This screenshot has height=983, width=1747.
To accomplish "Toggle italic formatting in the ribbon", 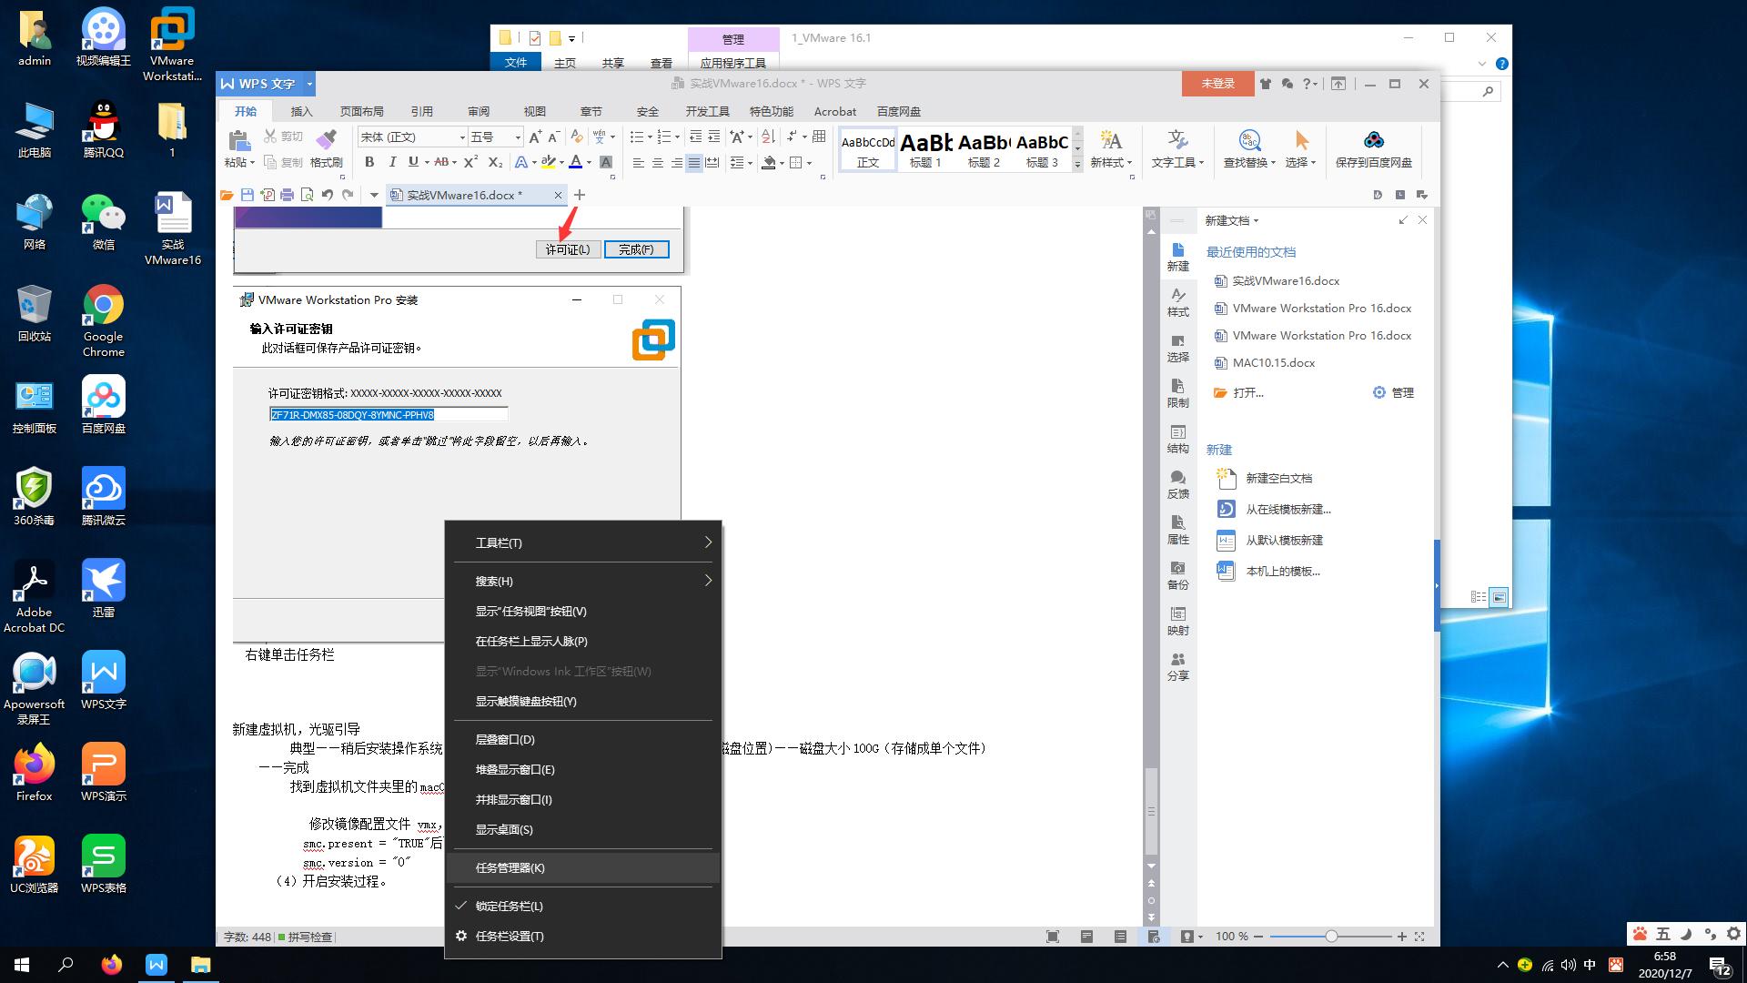I will click(x=392, y=163).
